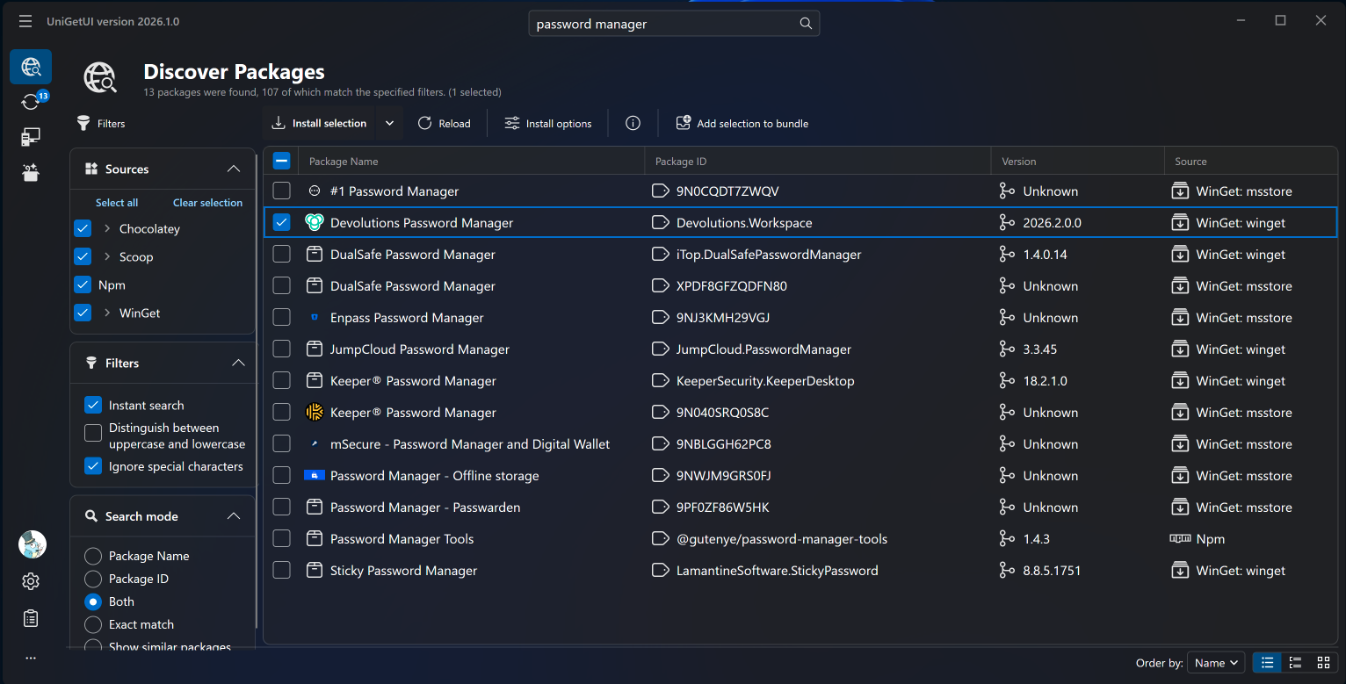Image resolution: width=1346 pixels, height=684 pixels.
Task: Collapse the Search mode panel
Action: [234, 516]
